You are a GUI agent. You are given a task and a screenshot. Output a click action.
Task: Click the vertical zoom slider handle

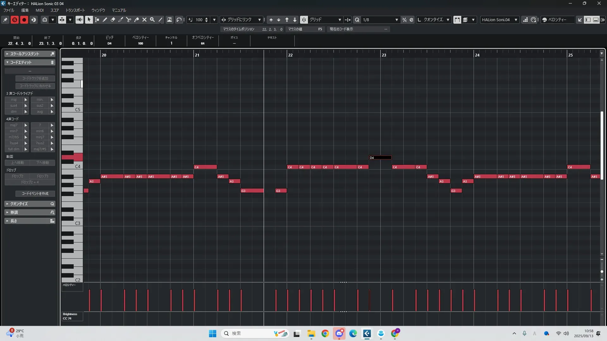pyautogui.click(x=602, y=272)
